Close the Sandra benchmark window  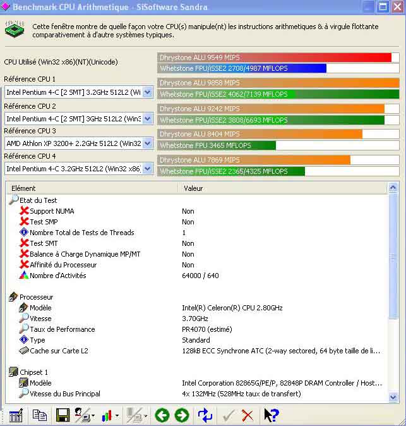398,6
